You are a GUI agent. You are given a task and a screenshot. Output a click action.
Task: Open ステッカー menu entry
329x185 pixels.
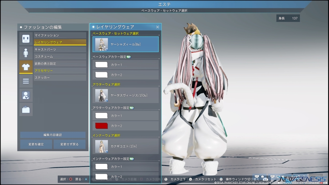tap(60, 78)
